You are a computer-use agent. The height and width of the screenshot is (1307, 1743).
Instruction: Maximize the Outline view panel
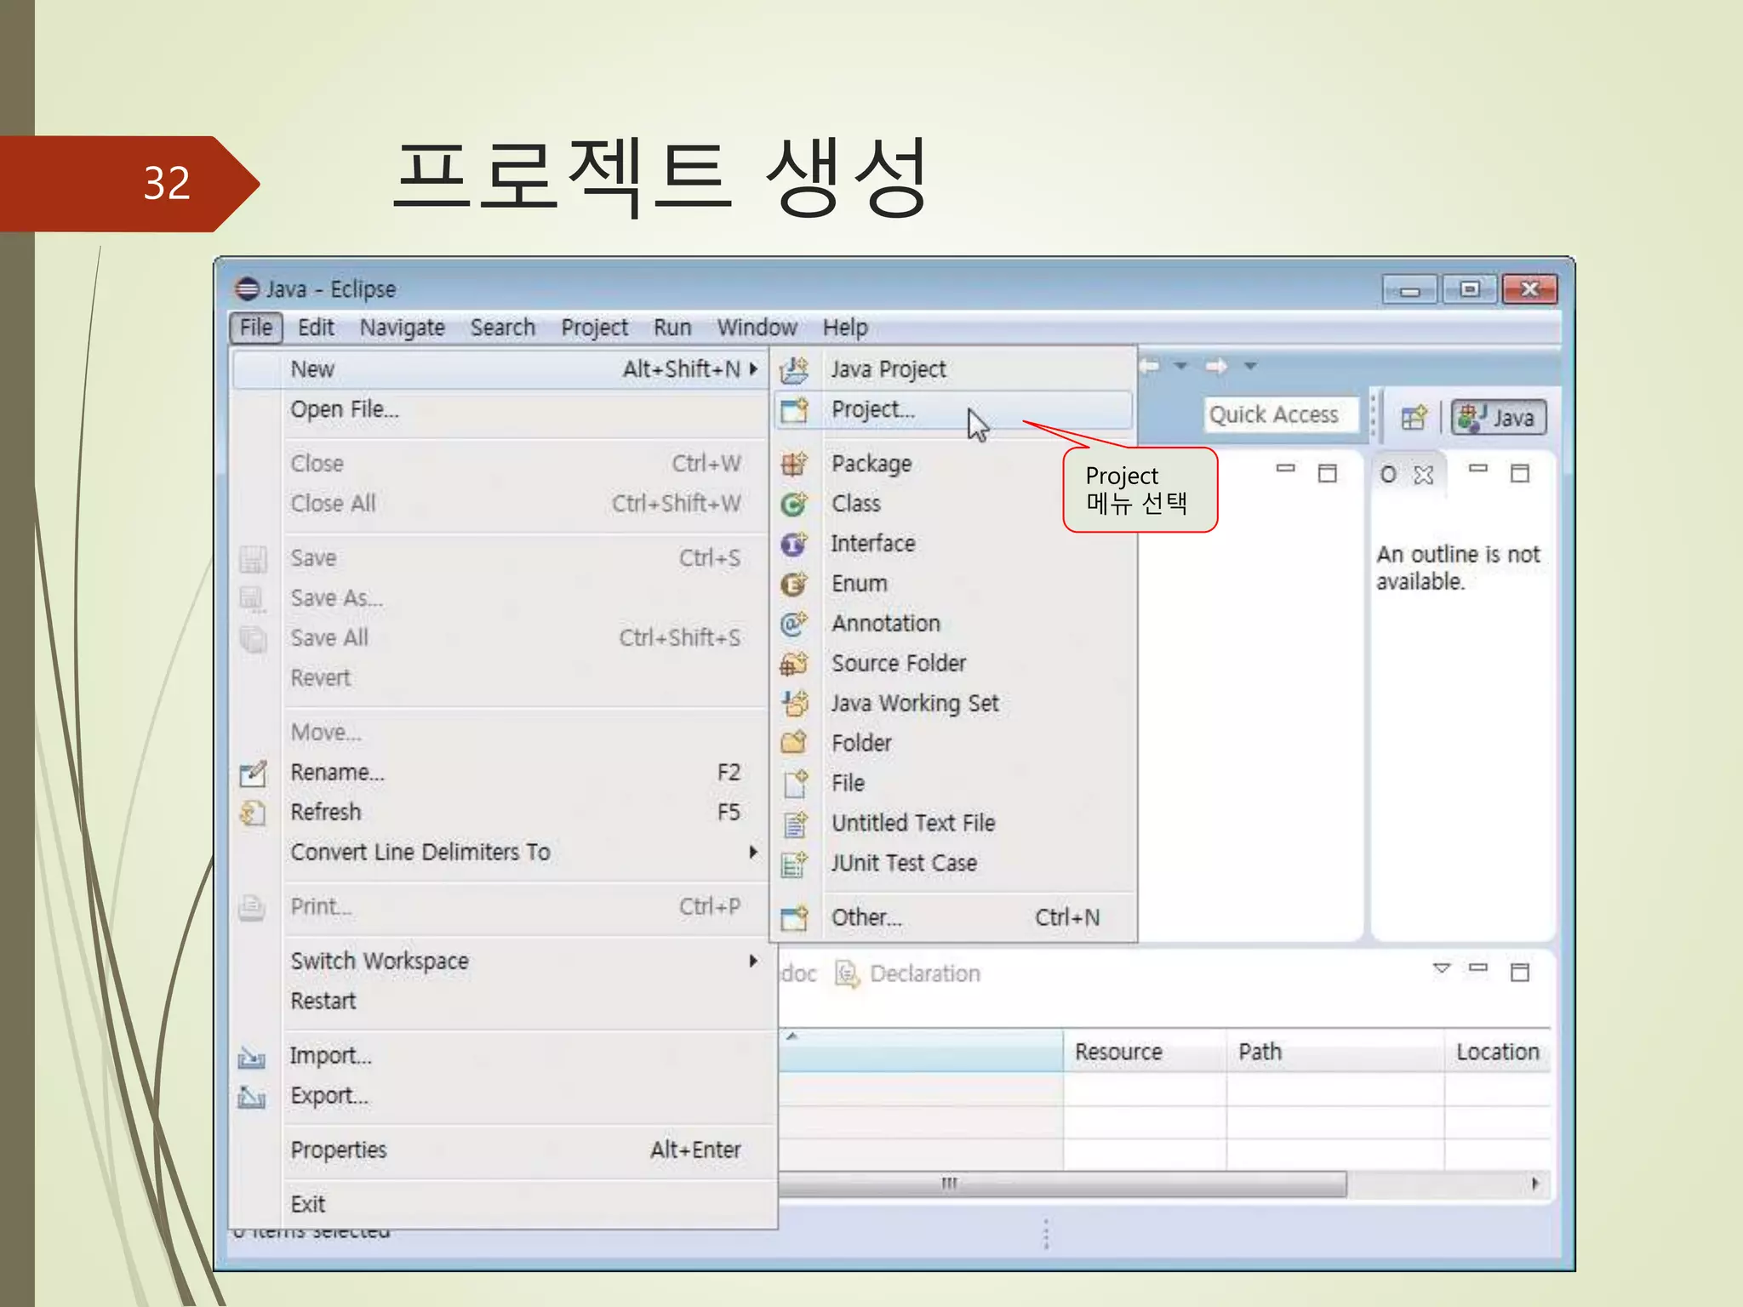(1520, 474)
